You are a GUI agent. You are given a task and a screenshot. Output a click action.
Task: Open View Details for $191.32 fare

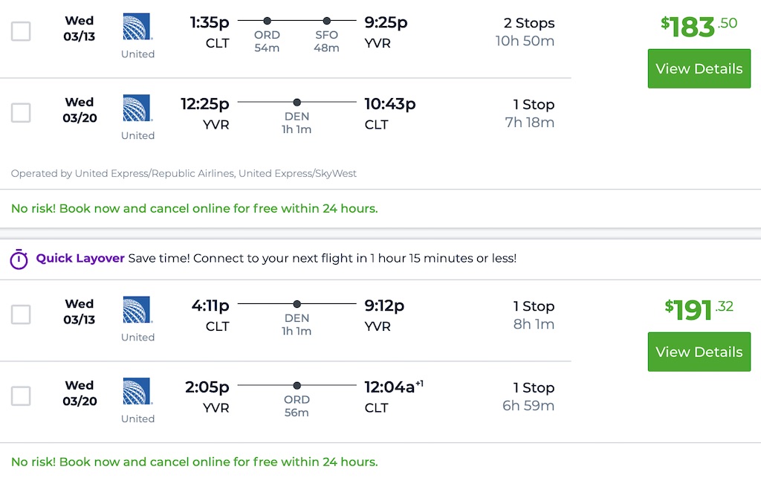(699, 352)
